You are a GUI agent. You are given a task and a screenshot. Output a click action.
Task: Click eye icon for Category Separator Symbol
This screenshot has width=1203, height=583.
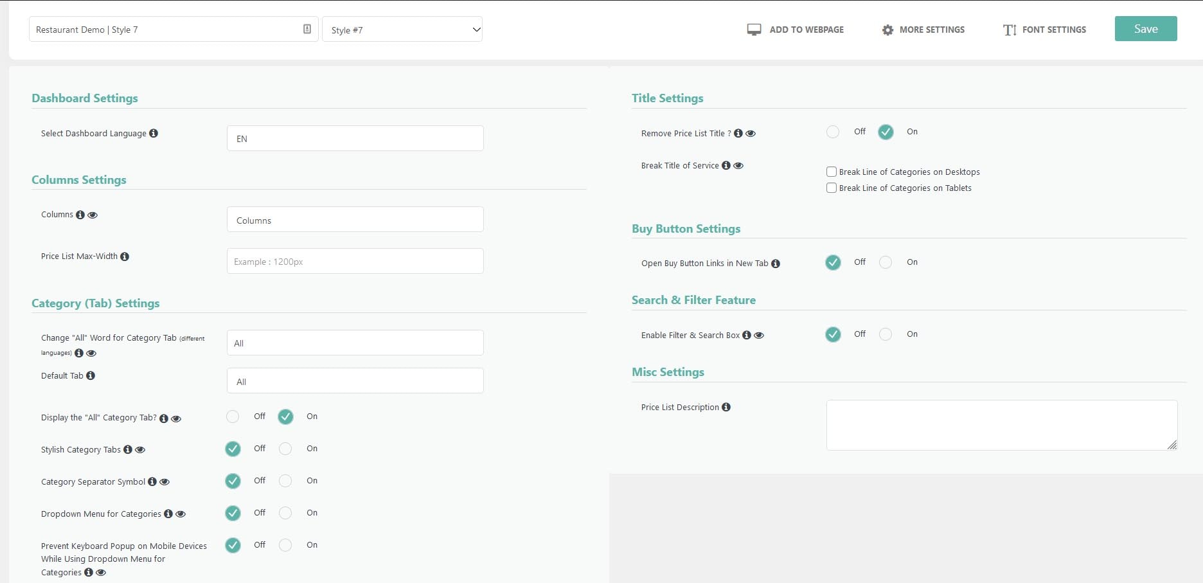tap(165, 482)
